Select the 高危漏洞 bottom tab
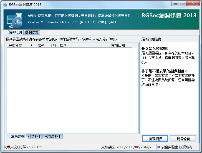202x153 pixels. (x=18, y=137)
